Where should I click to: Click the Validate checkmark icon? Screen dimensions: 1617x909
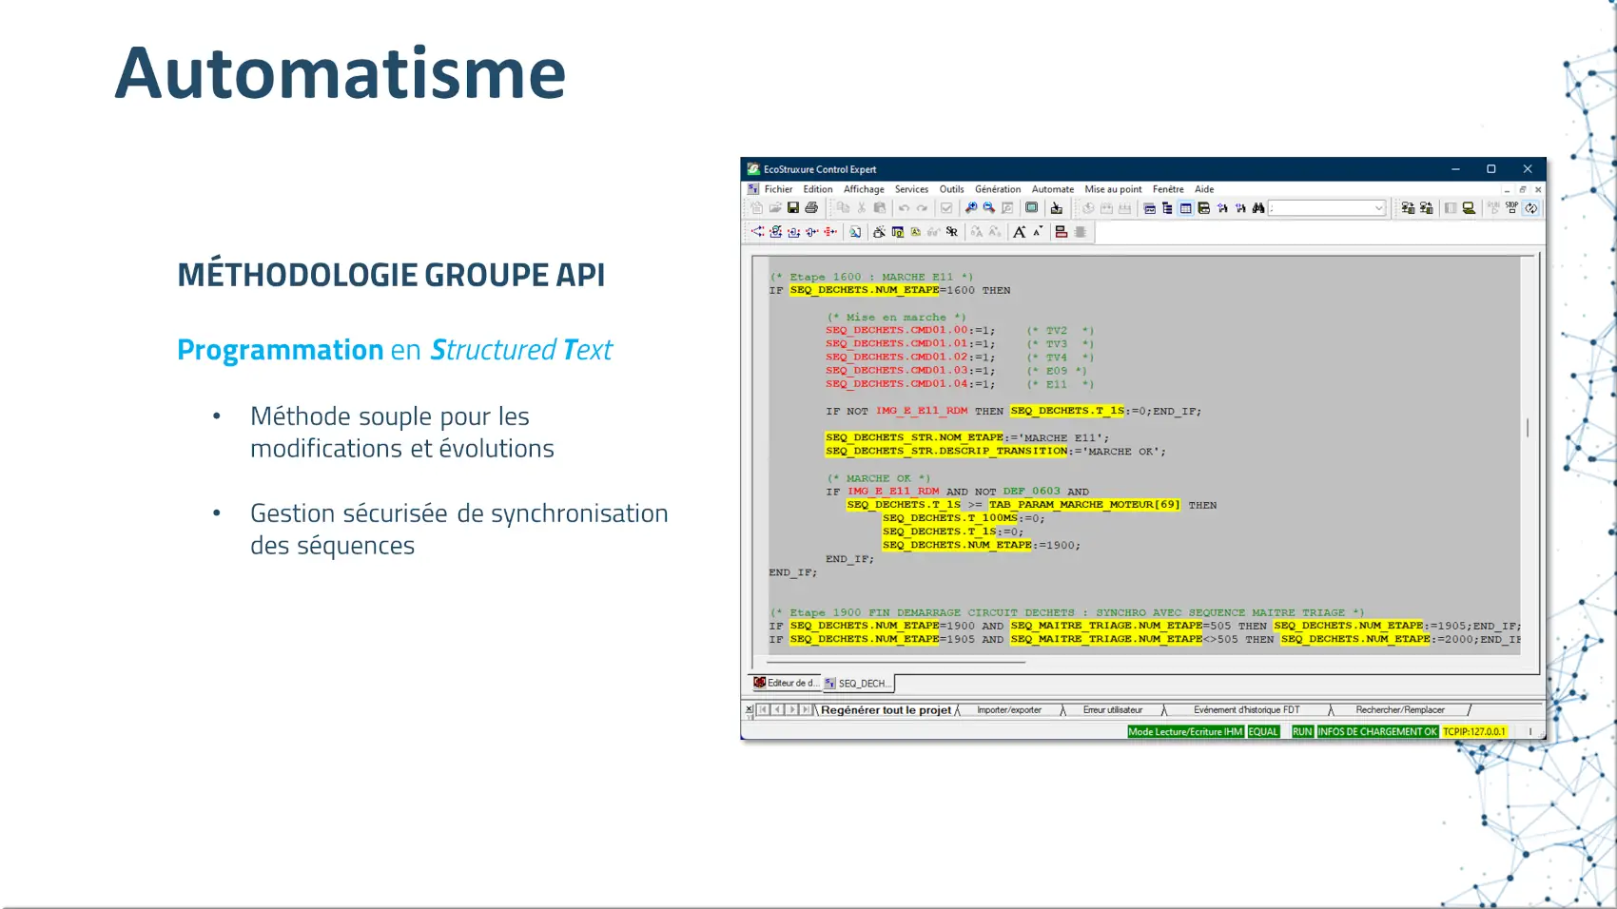946,208
